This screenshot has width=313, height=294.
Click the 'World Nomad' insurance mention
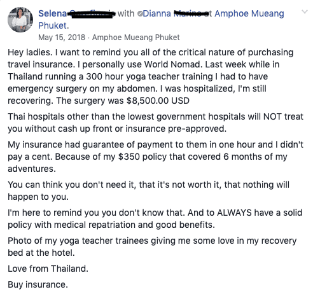tap(172, 64)
